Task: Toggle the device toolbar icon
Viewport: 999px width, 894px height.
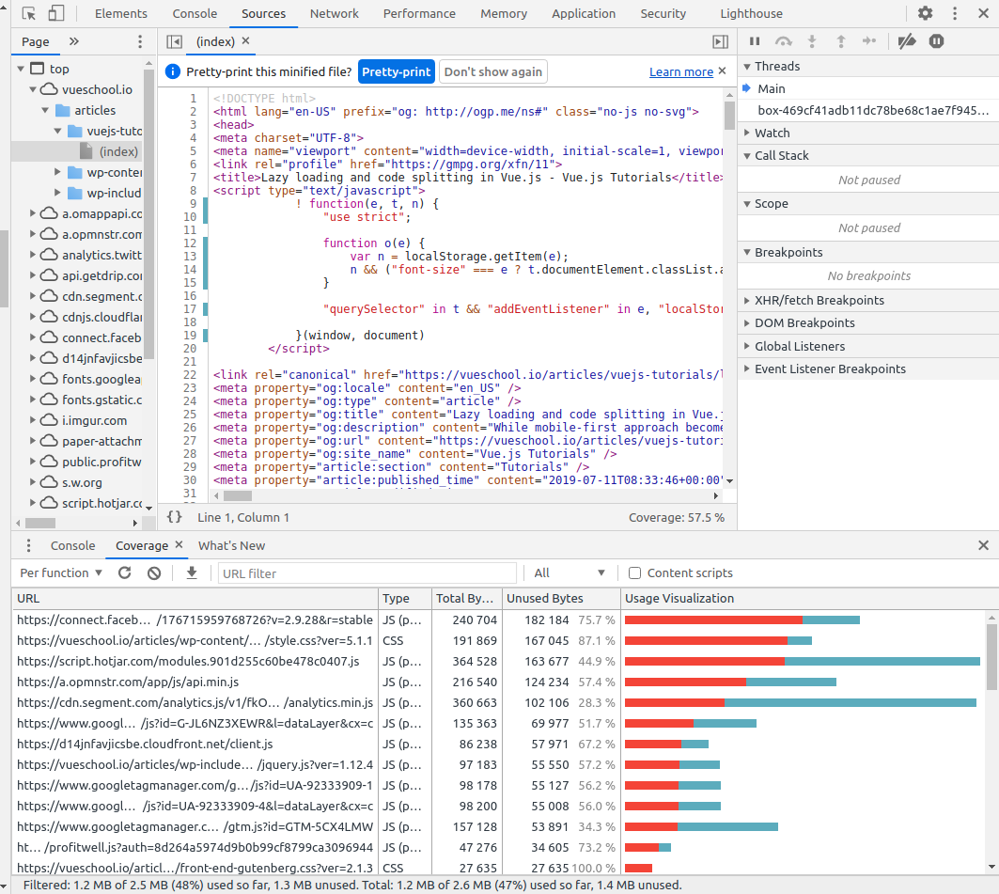Action: [x=56, y=13]
